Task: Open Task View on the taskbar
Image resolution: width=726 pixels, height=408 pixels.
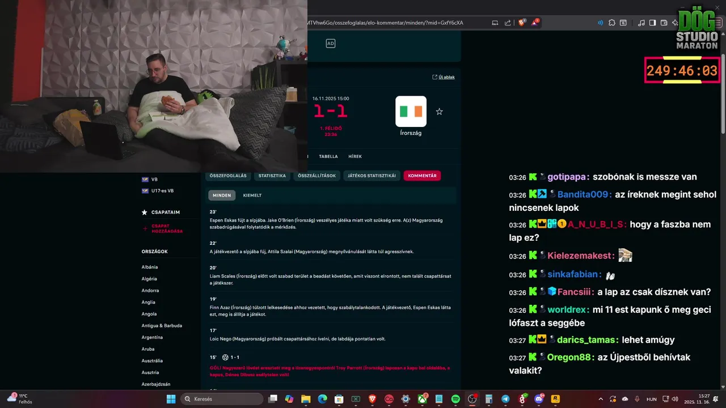Action: point(273,399)
